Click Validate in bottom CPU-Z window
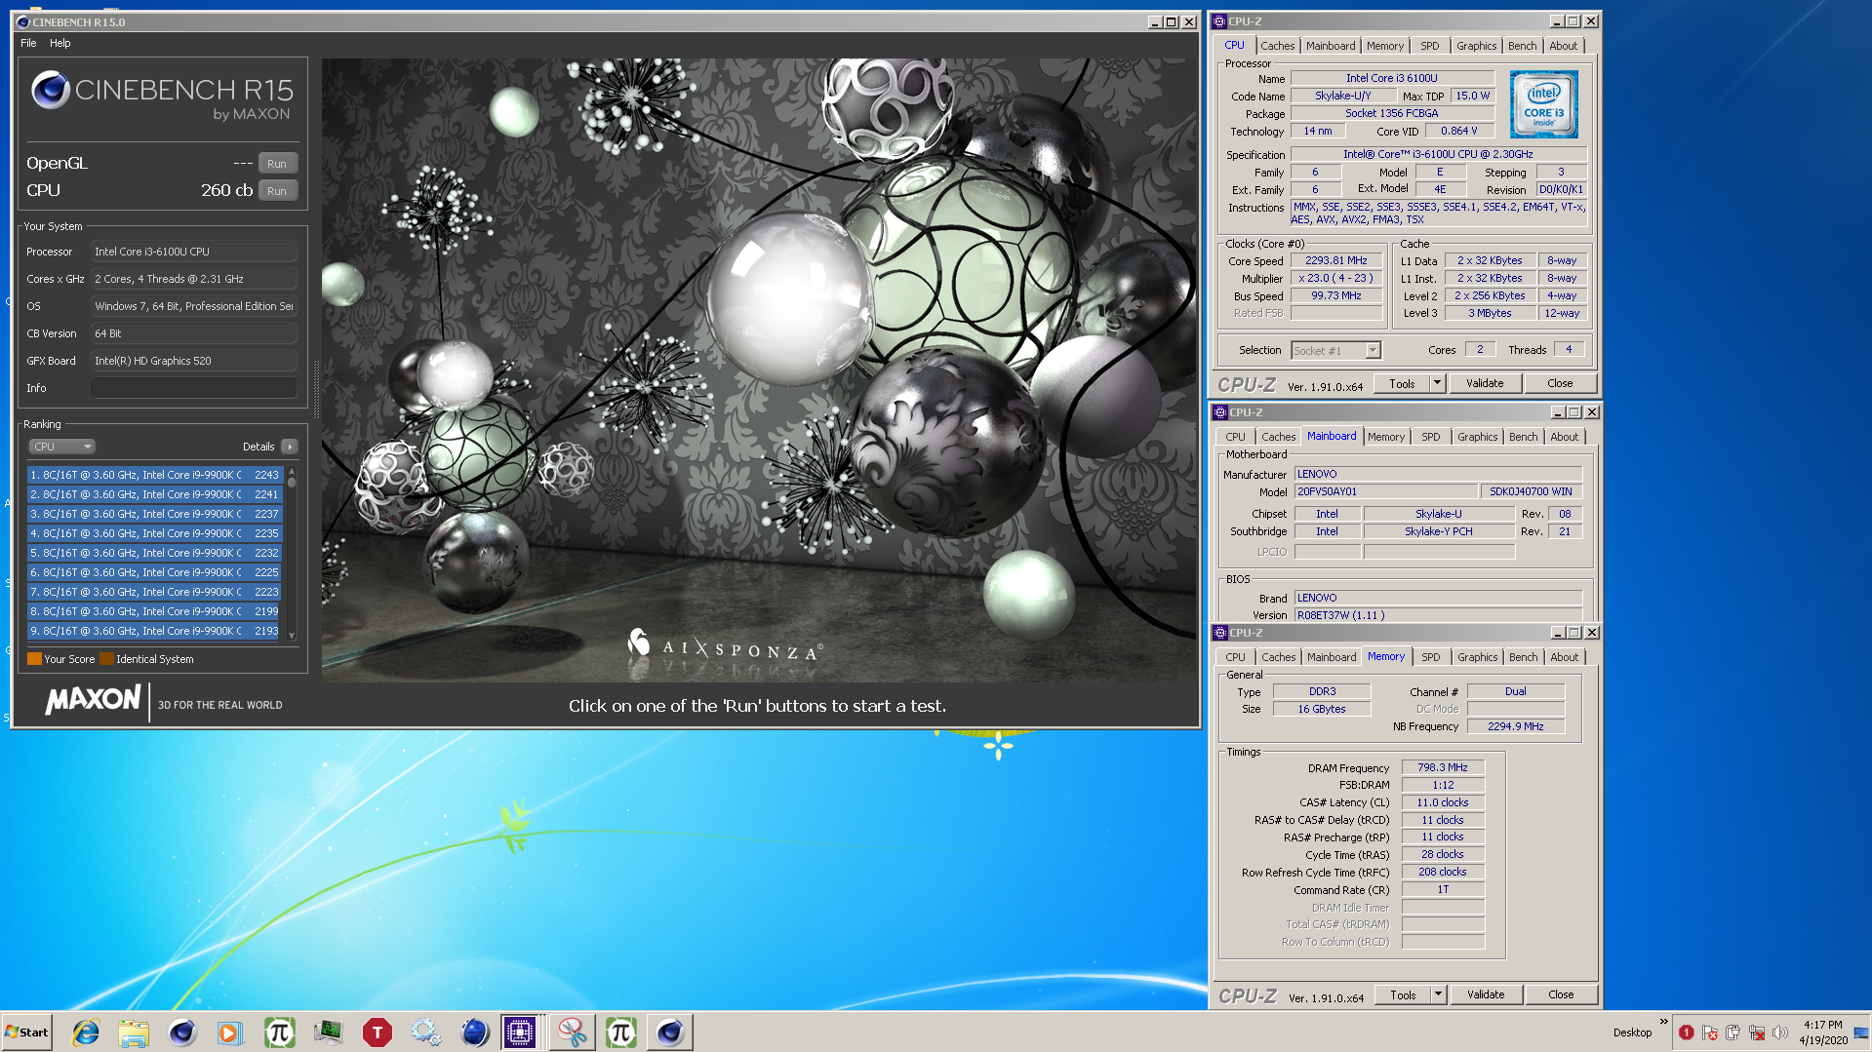Screen dimensions: 1872x1052 point(1486,995)
